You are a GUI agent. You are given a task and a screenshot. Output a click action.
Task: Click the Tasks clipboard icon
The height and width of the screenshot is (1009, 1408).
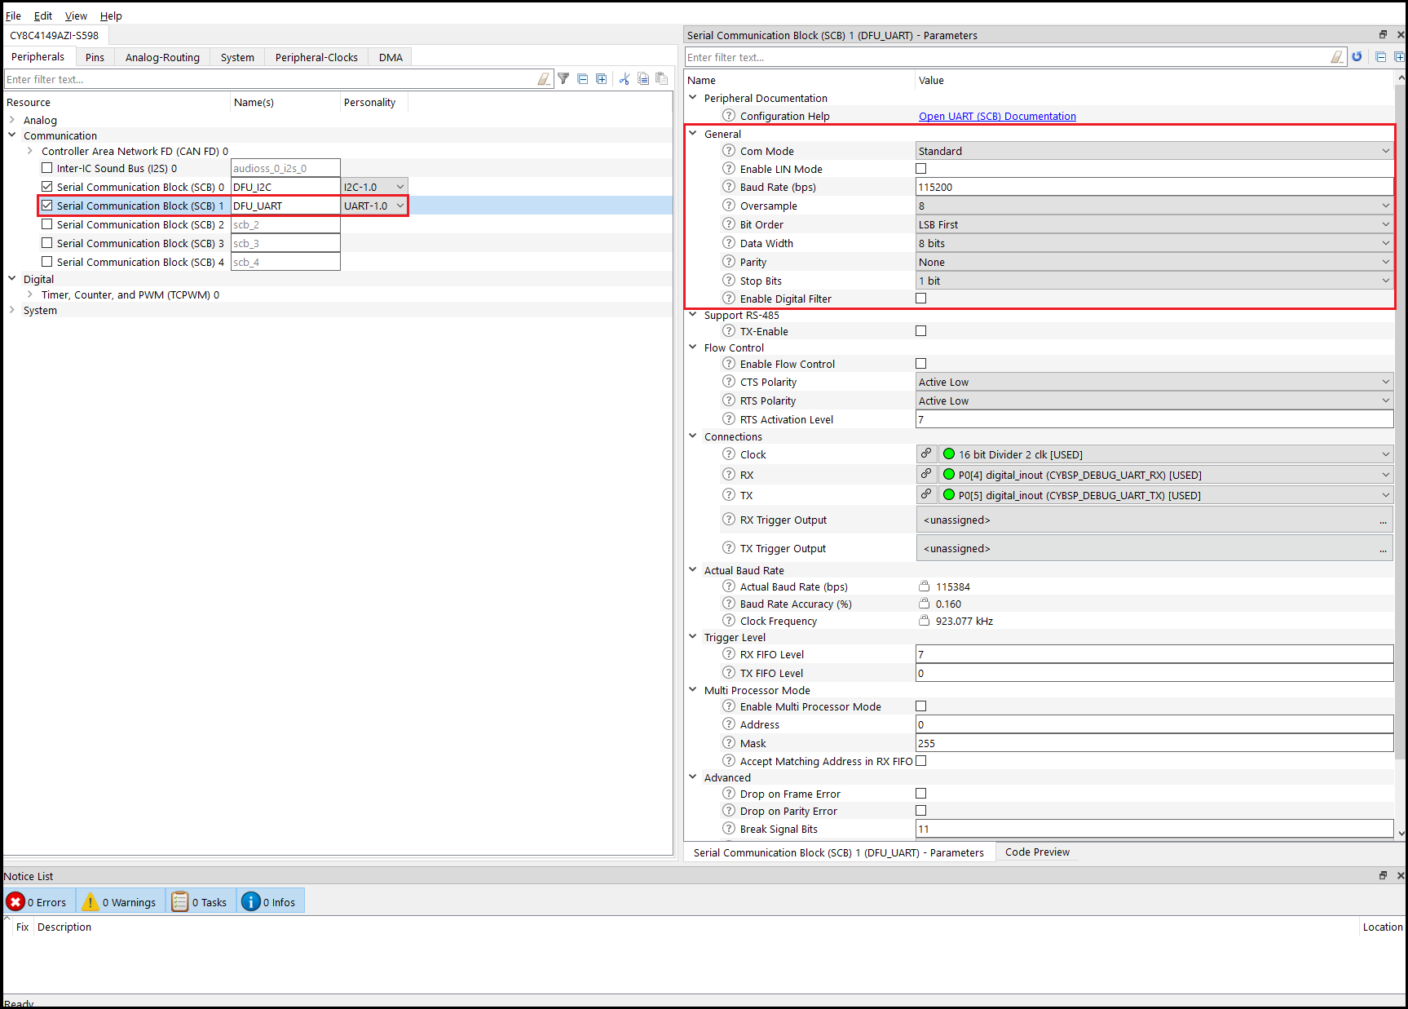pos(180,901)
